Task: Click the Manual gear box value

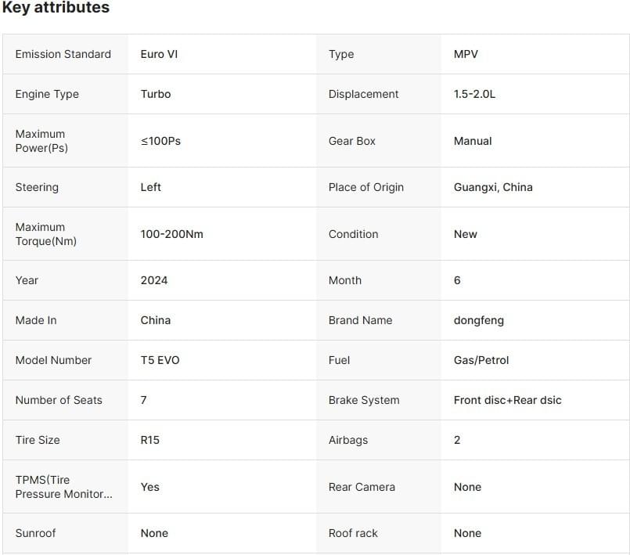Action: [473, 141]
